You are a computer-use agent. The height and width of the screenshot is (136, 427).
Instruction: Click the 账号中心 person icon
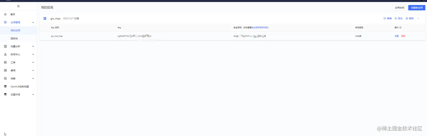coord(5,54)
